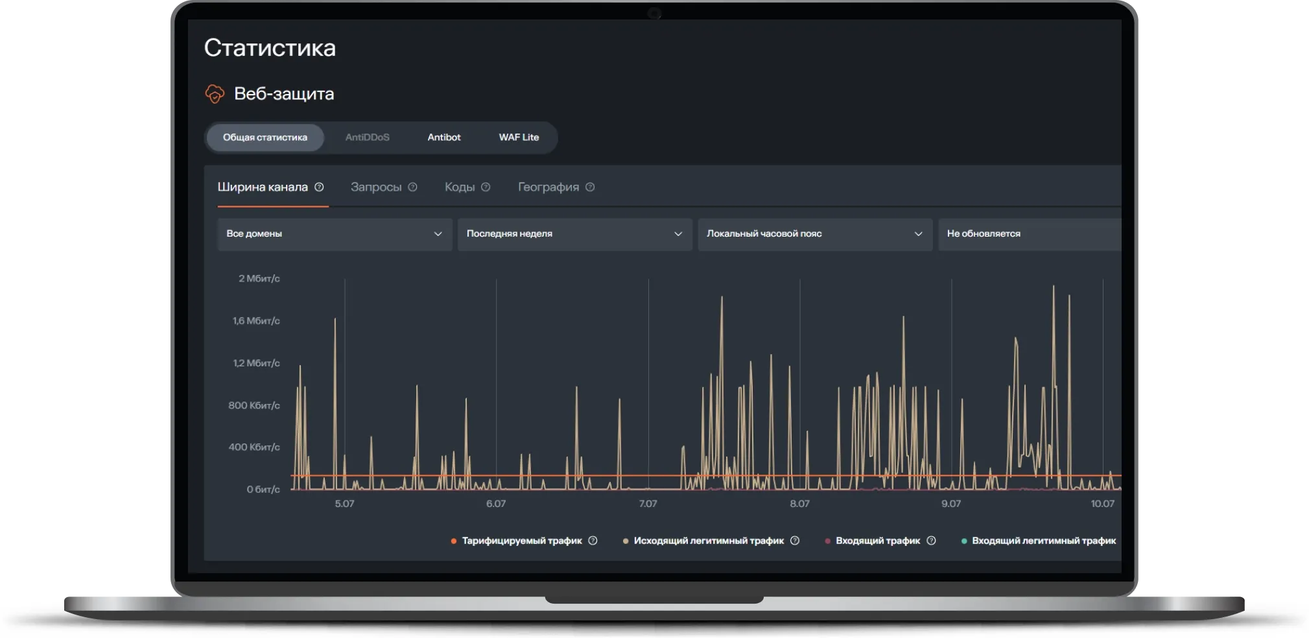Open Локальный часовой пояс timezone dropdown
This screenshot has width=1309, height=638.
click(814, 234)
